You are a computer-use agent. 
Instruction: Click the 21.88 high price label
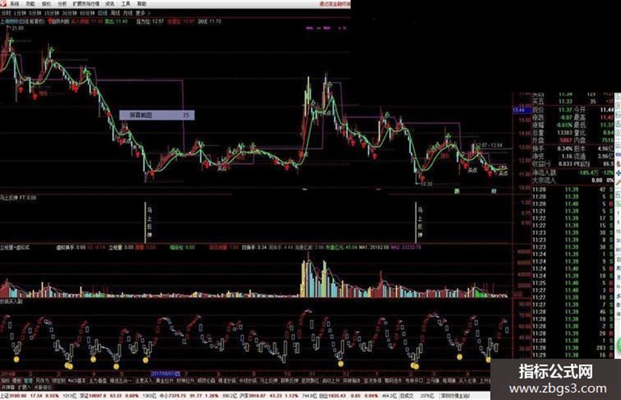click(x=18, y=28)
